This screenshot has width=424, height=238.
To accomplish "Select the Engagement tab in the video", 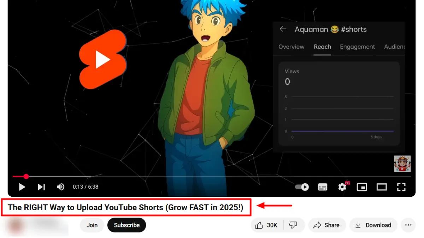I will pos(358,47).
